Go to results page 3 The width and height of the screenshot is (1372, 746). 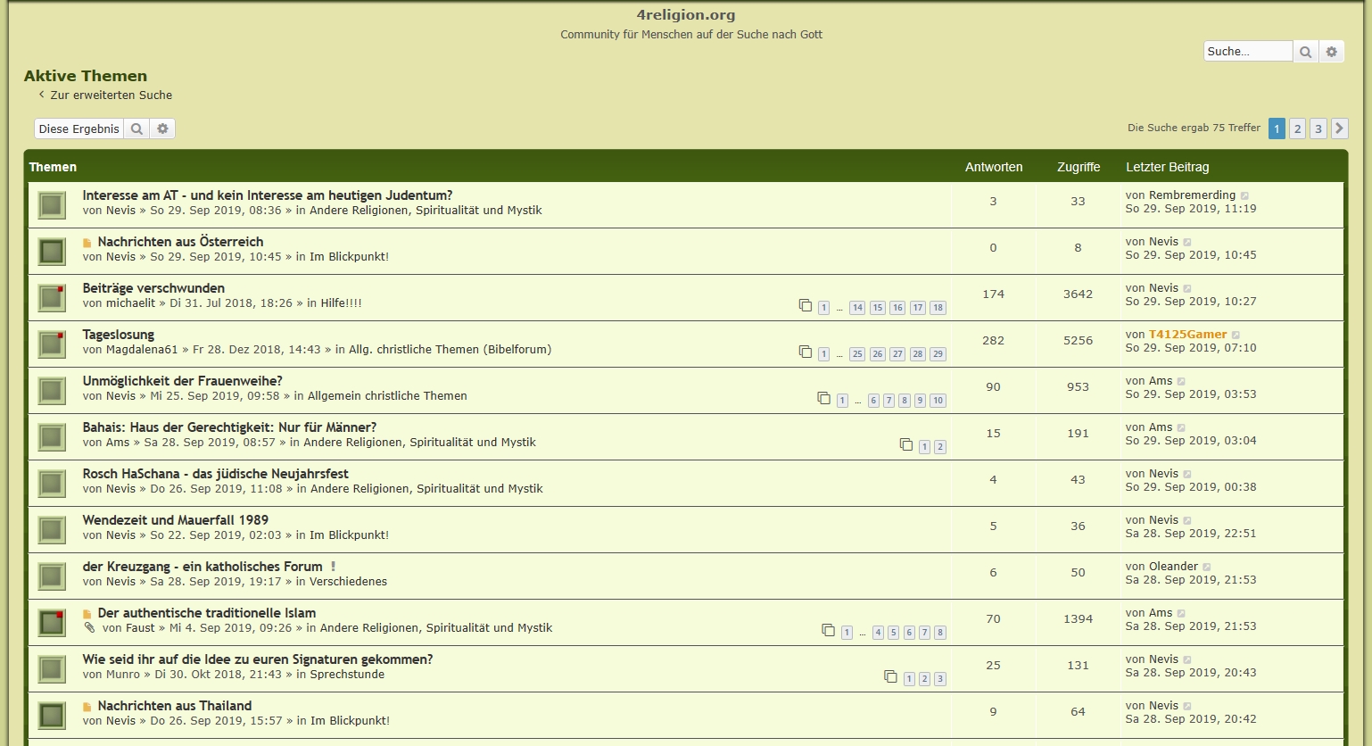pyautogui.click(x=1318, y=128)
